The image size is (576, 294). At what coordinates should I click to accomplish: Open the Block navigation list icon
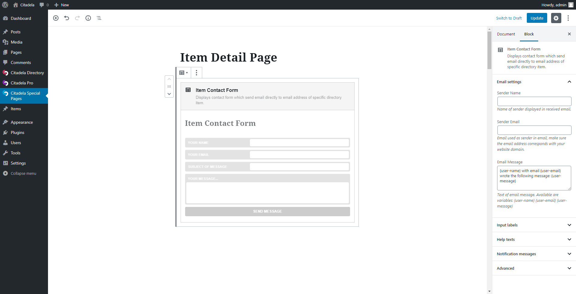(x=99, y=18)
